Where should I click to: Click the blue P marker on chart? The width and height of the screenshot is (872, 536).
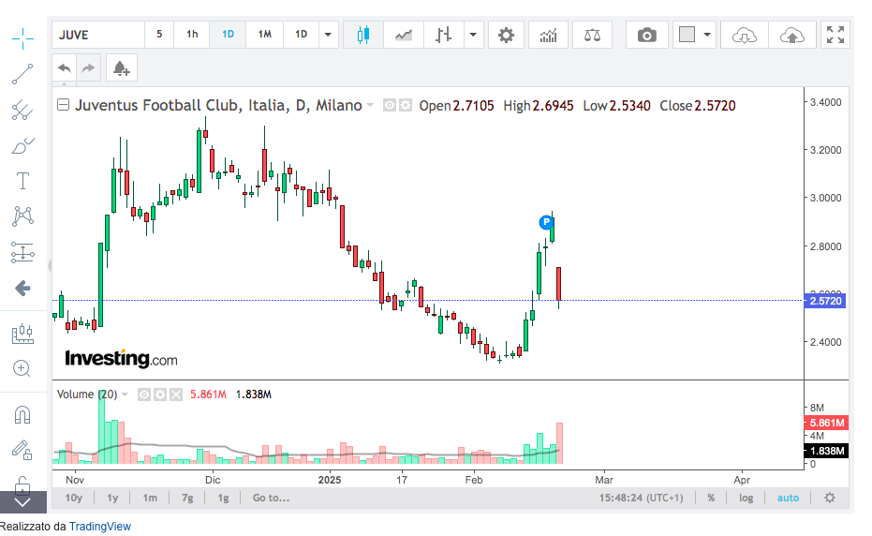(546, 222)
